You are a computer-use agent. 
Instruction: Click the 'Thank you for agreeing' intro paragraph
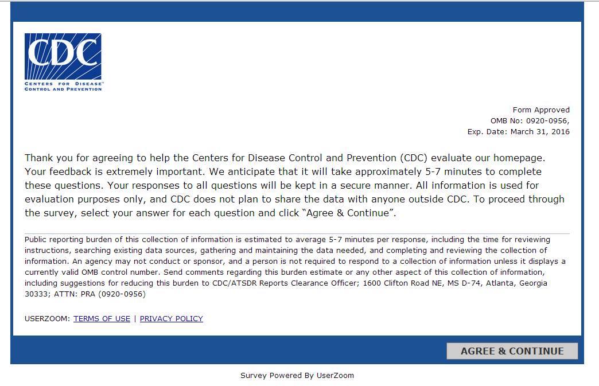click(287, 185)
